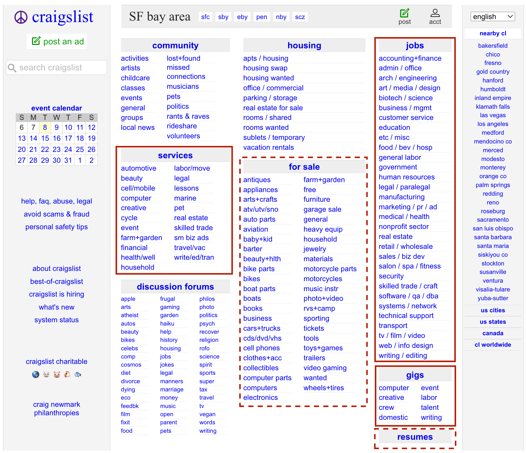Open rants & raves in community
Screen dimensions: 526x453
coord(188,116)
